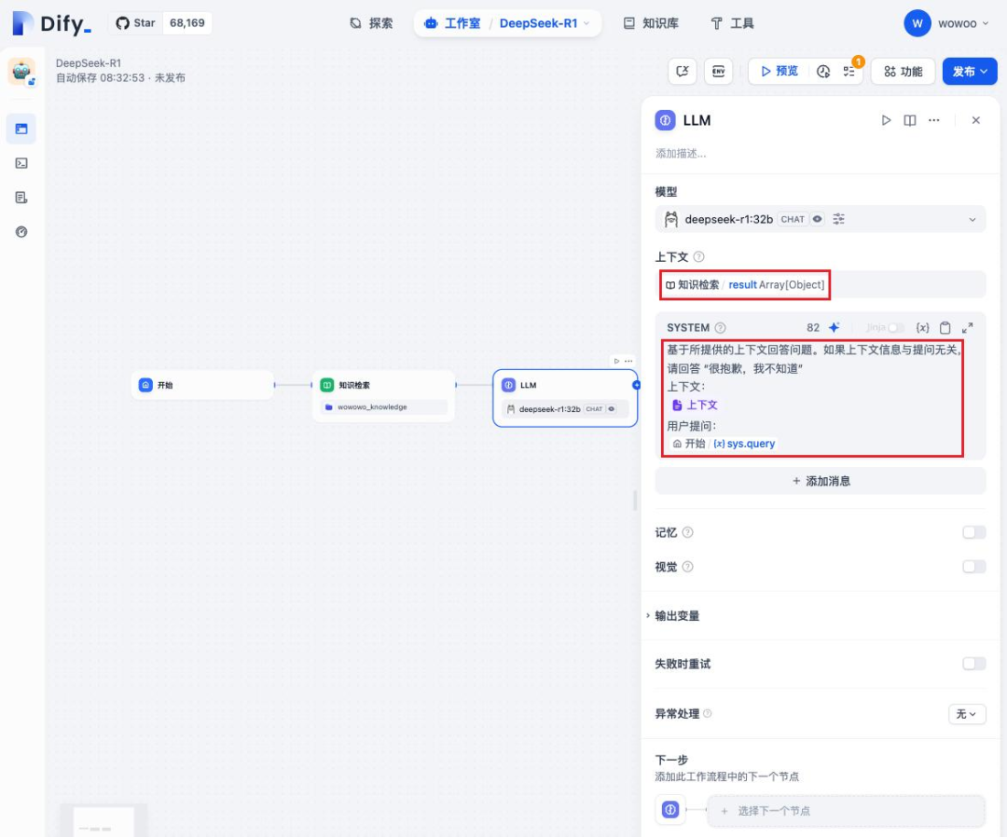The width and height of the screenshot is (1007, 837).
Task: Click 选择下一个节点 to add next node
Action: coord(845,811)
